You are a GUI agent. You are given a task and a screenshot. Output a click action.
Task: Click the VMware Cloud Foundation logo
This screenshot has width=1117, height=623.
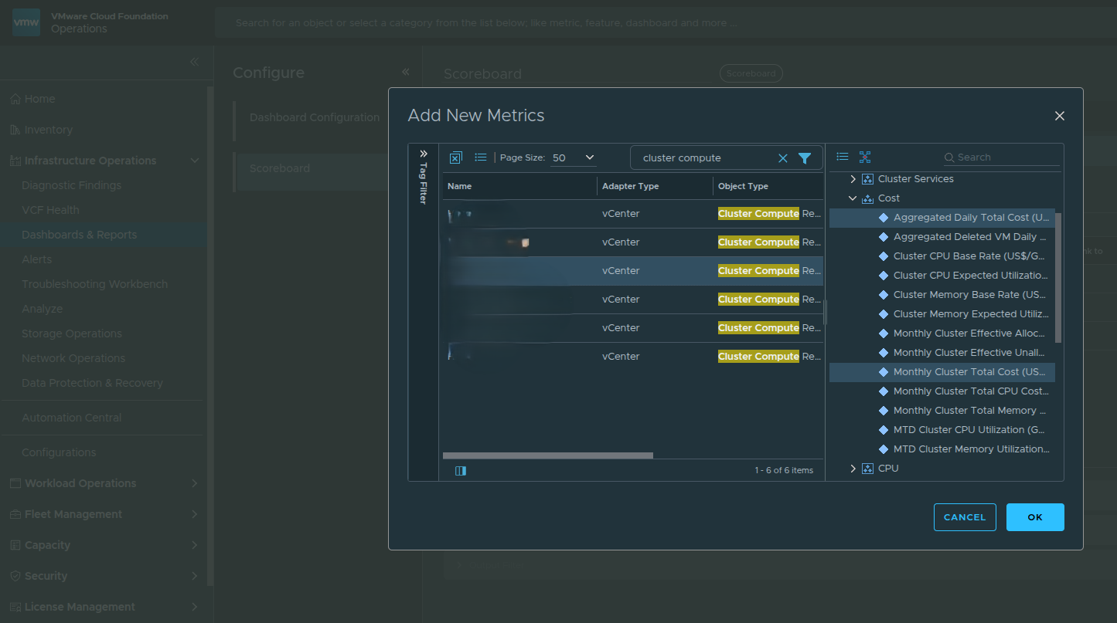(26, 22)
